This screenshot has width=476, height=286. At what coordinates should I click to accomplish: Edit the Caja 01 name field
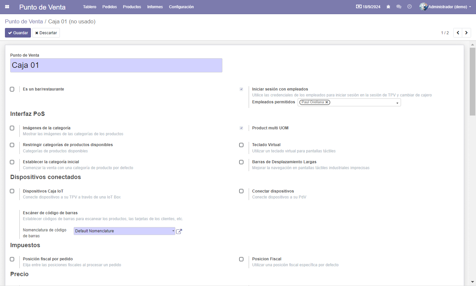pos(116,65)
